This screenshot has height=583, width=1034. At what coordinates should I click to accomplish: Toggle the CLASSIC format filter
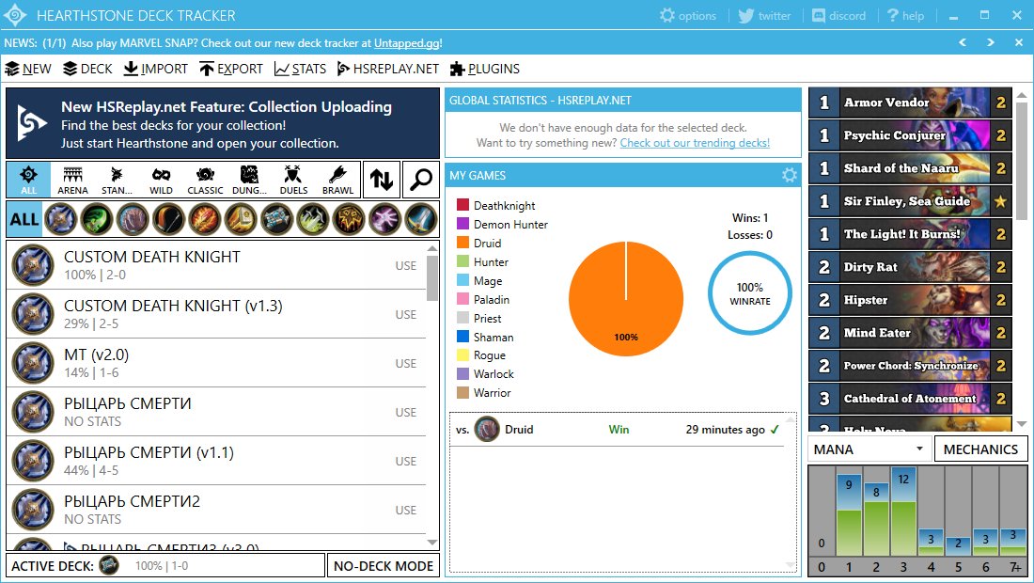coord(205,180)
